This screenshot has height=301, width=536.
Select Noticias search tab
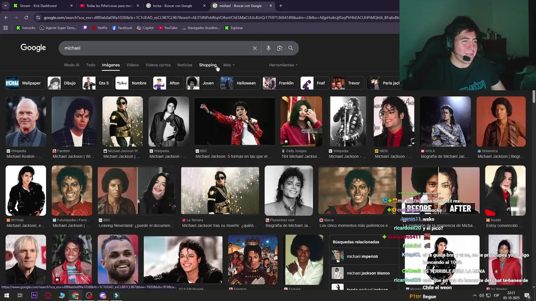pyautogui.click(x=185, y=65)
